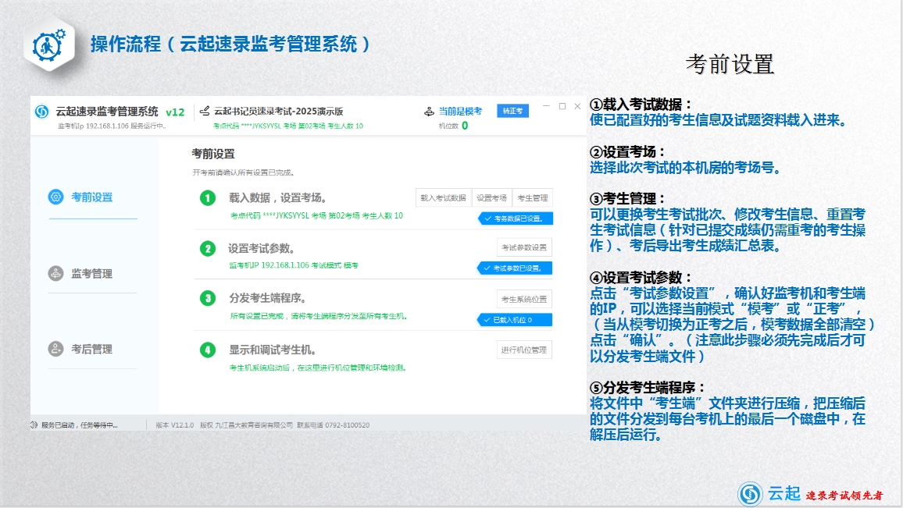Open the 考生管理 button
Image resolution: width=903 pixels, height=508 pixels.
tap(533, 198)
